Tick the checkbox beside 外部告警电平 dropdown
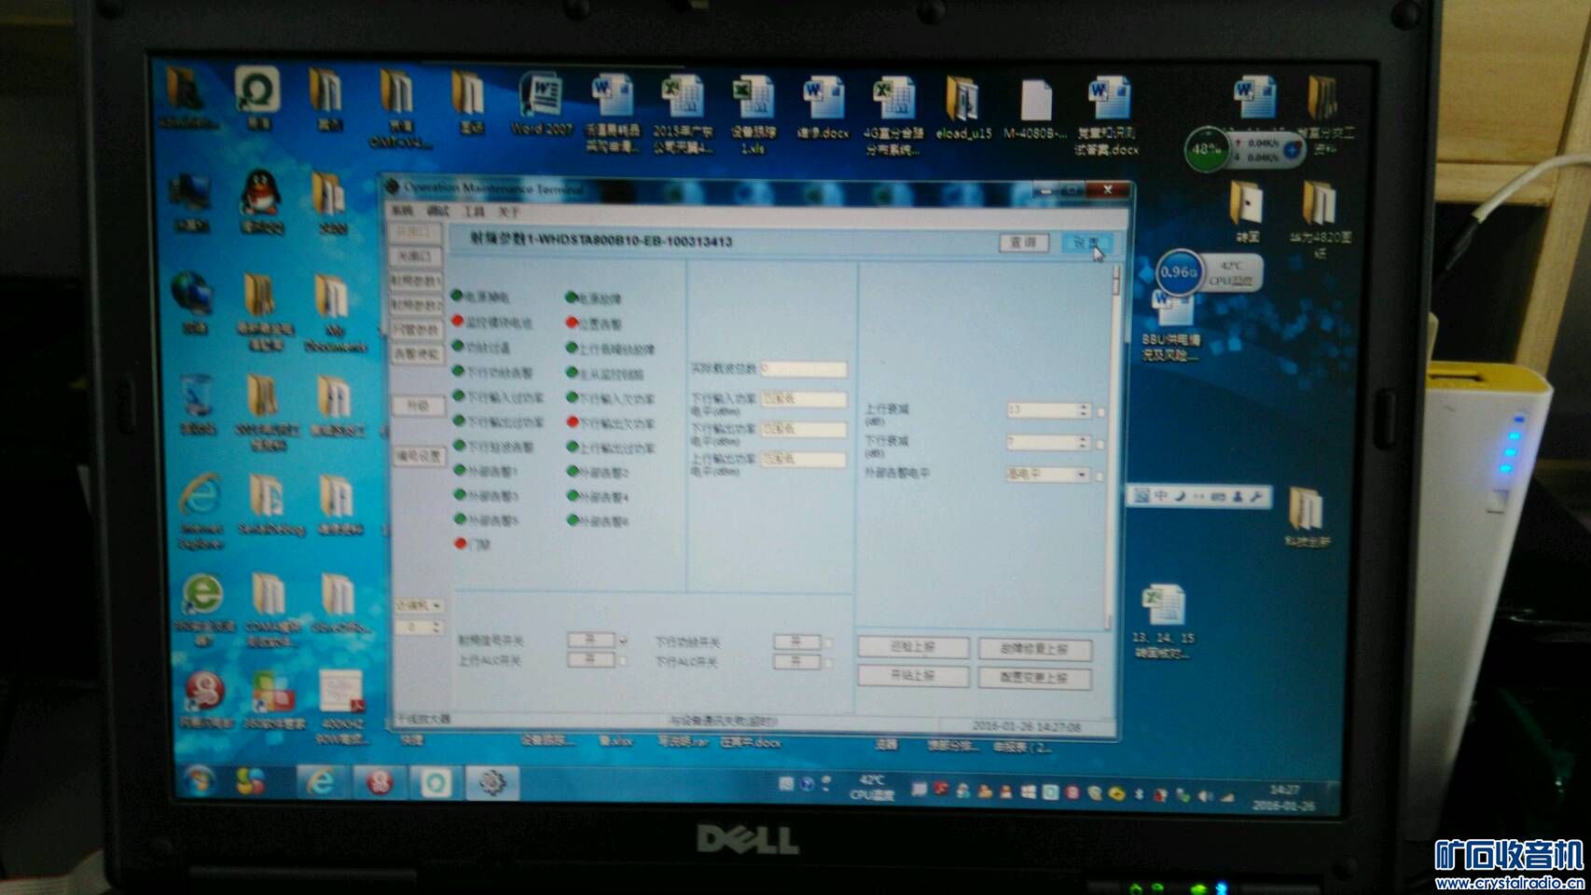 pos(1100,476)
